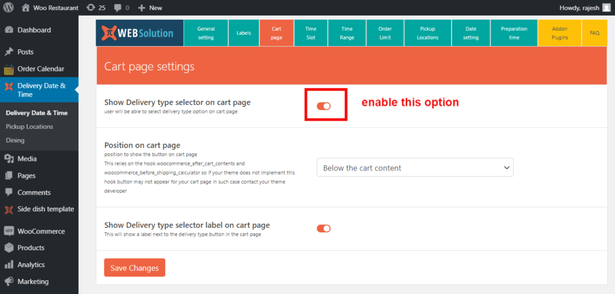This screenshot has height=294, width=615.
Task: Click the comments bubble icon in admin bar
Action: pyautogui.click(x=117, y=8)
